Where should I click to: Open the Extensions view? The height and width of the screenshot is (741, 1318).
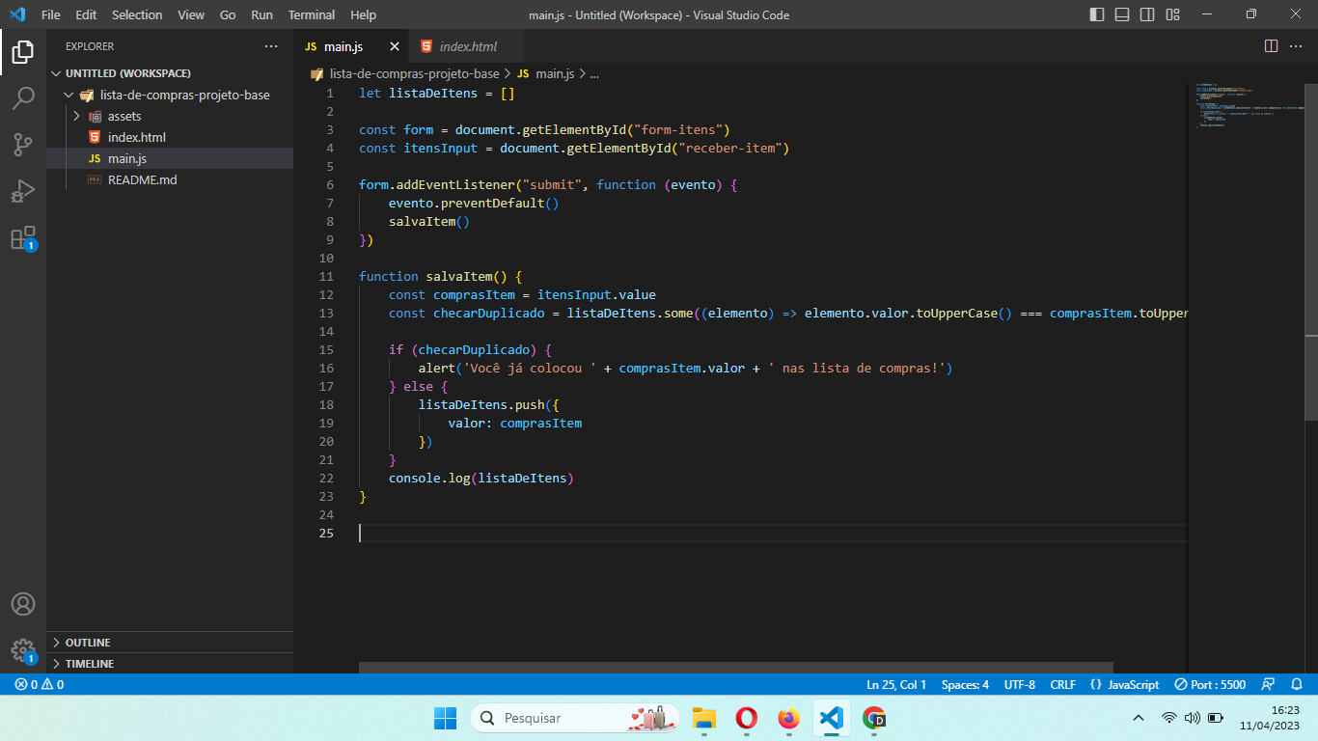coord(23,237)
